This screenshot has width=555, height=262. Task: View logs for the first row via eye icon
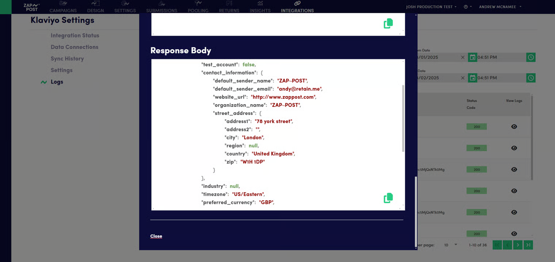click(x=514, y=127)
